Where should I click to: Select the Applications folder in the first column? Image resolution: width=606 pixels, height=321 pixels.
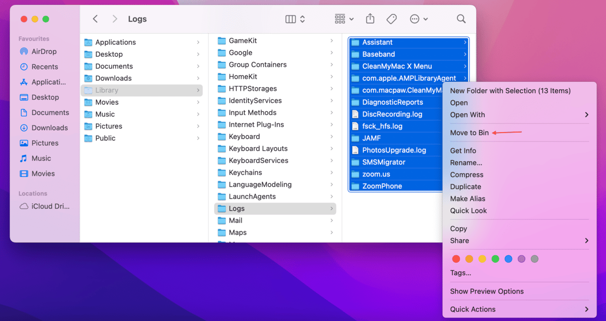click(143, 42)
